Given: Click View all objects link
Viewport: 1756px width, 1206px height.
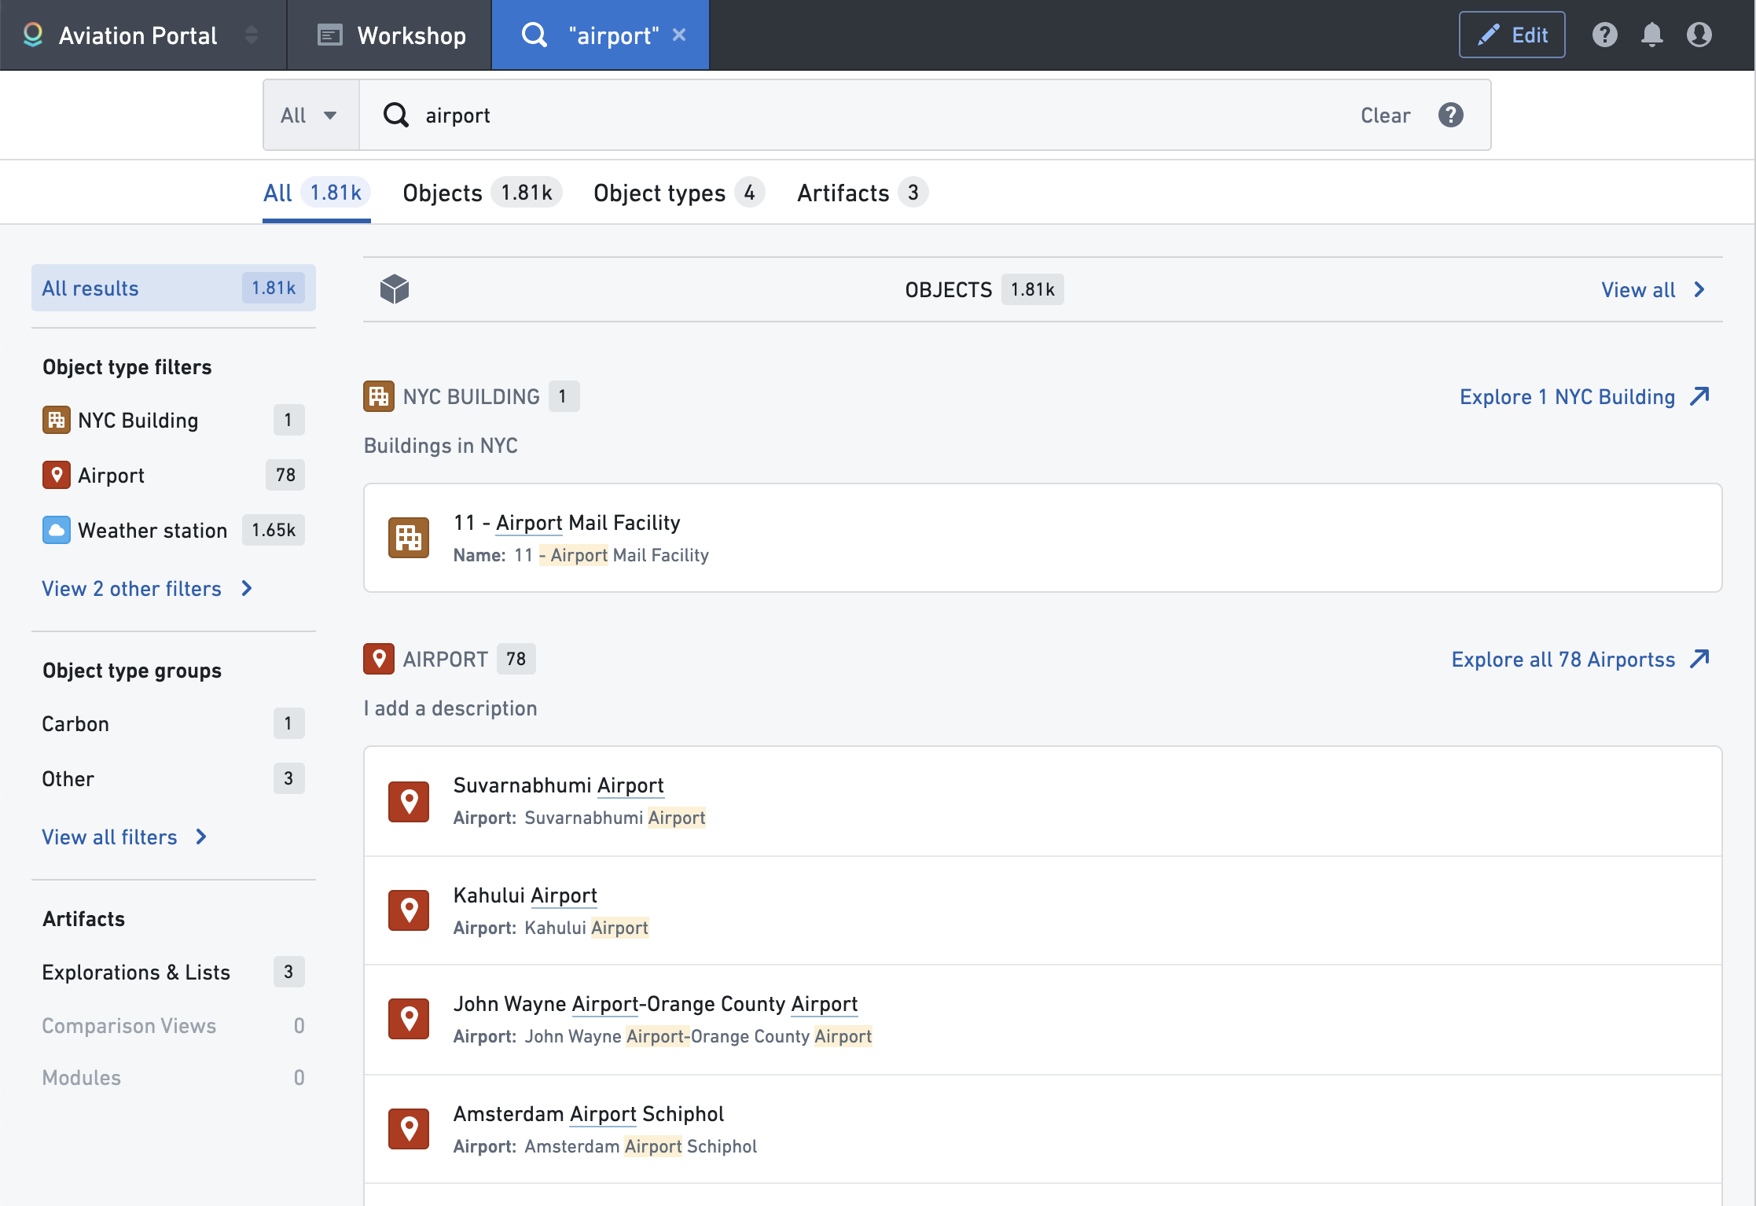Looking at the screenshot, I should [1654, 289].
